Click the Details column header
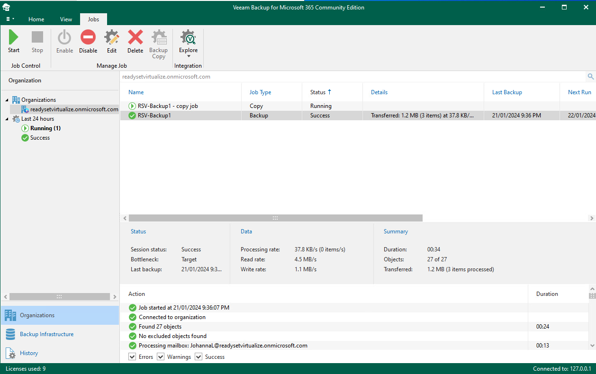 pos(379,92)
